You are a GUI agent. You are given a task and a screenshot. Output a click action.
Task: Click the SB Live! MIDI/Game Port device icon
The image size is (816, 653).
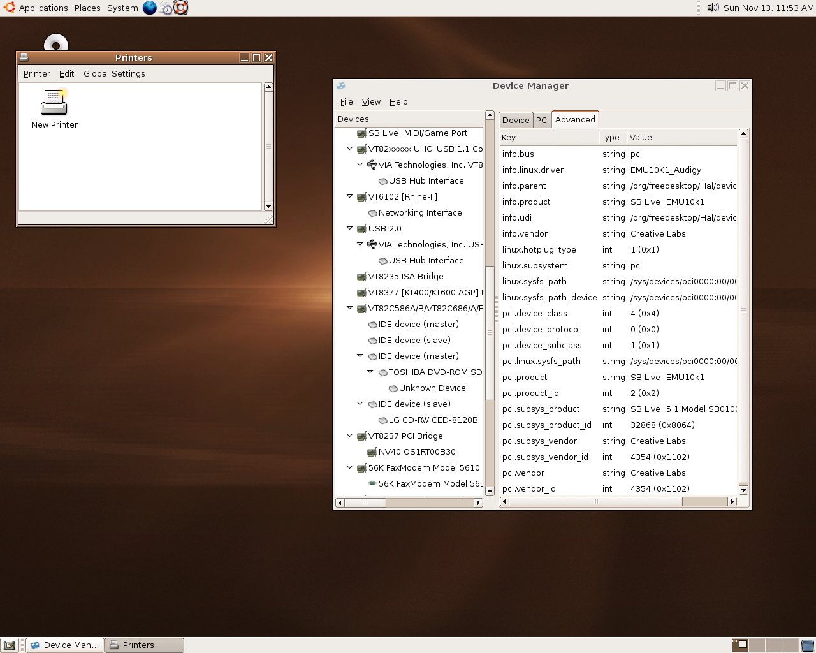coord(361,133)
